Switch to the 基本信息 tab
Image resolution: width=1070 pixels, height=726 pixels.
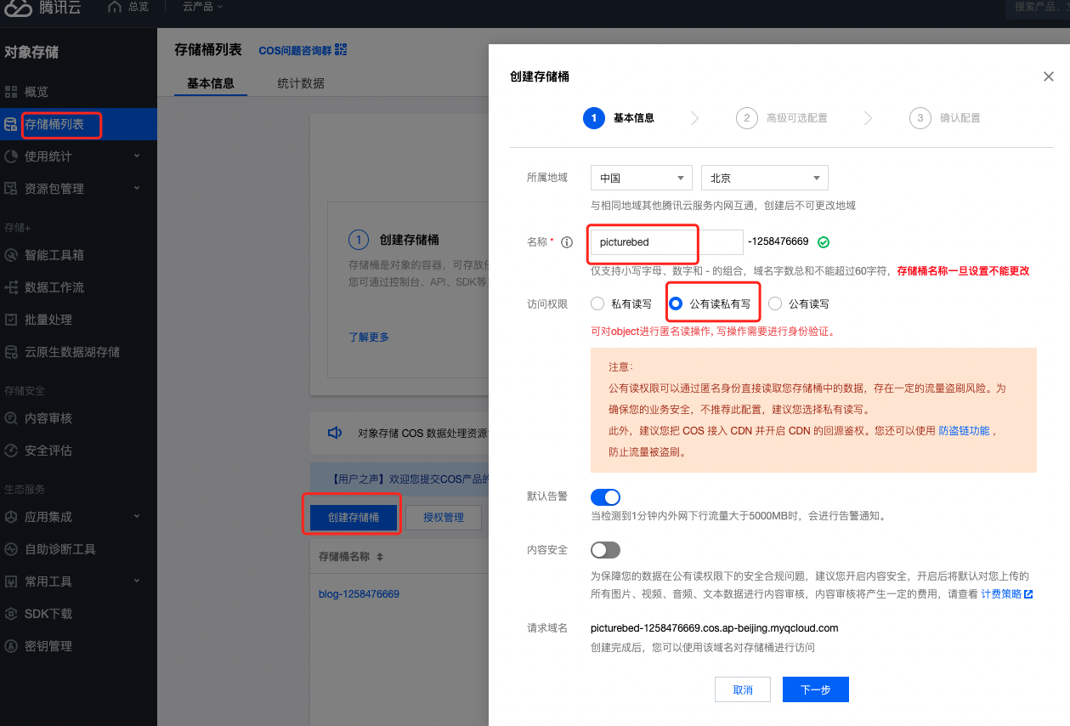(x=211, y=83)
